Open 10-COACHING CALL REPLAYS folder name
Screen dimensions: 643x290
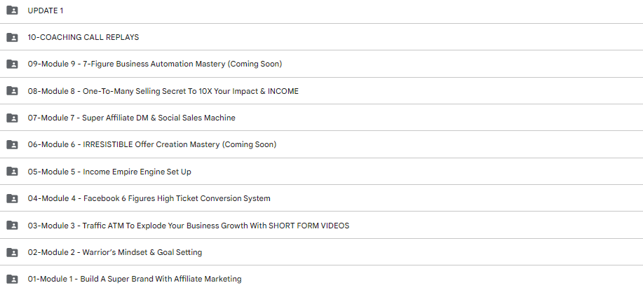(83, 37)
